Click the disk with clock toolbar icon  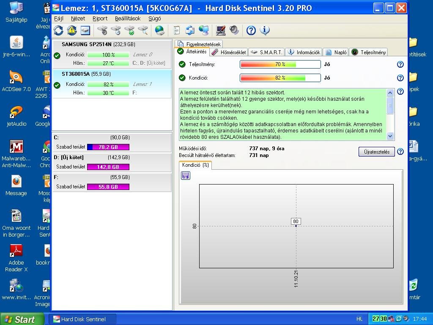(116, 30)
